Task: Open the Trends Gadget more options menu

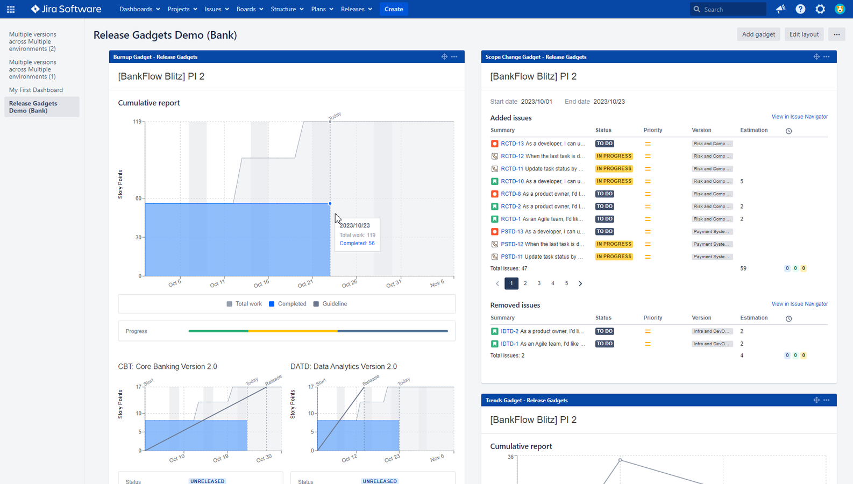Action: [827, 400]
